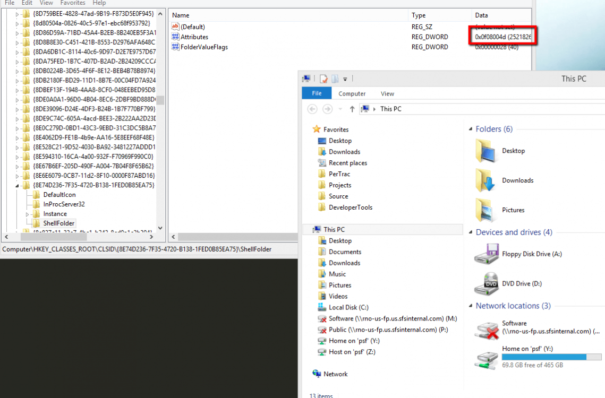The image size is (605, 398).
Task: Click the Floppy Disk Drive (A:) icon
Action: [x=486, y=254]
